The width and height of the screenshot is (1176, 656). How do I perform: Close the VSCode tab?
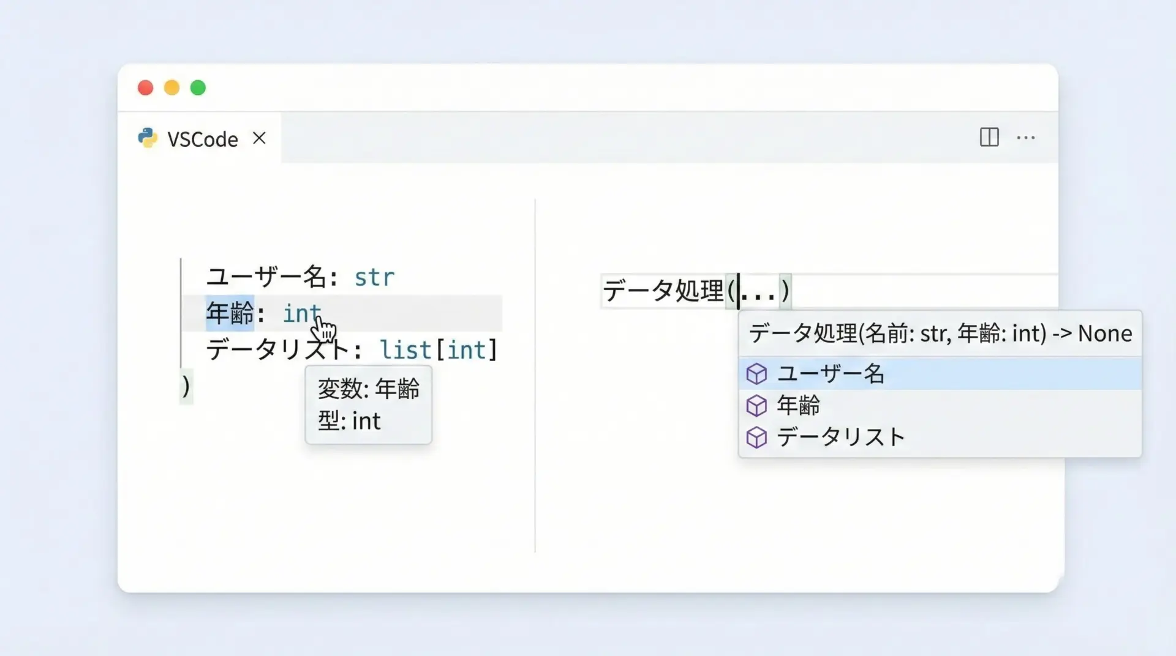[260, 138]
